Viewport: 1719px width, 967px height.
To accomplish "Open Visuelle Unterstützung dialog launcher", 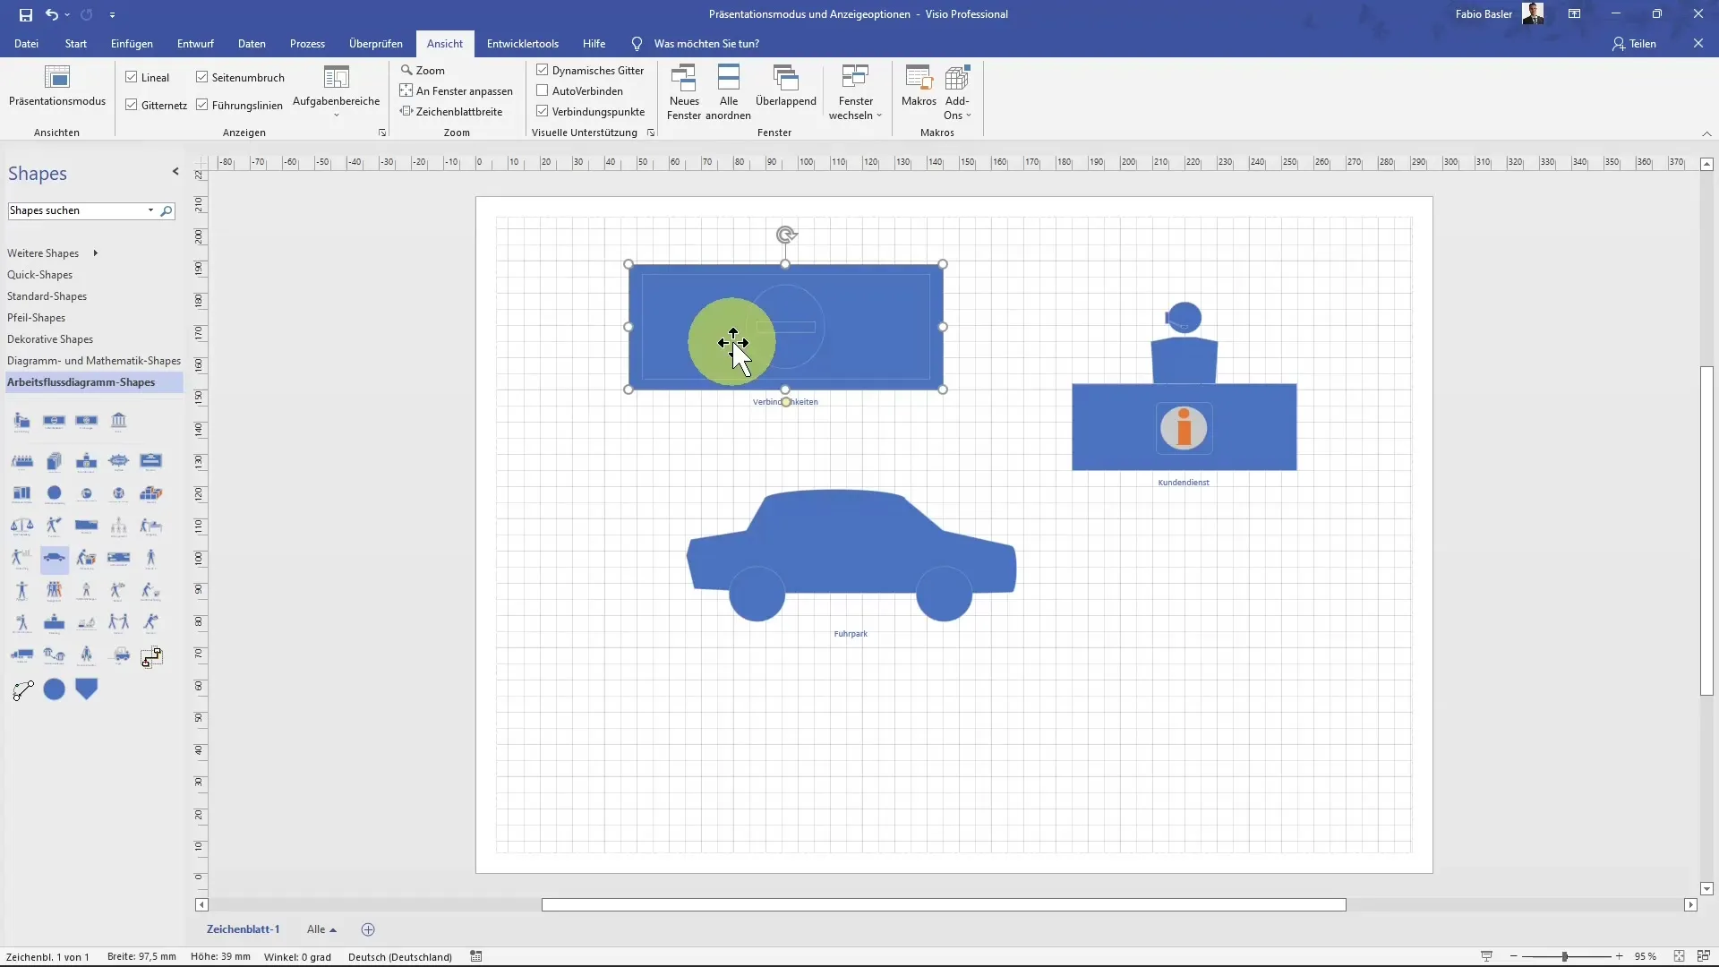I will (651, 133).
